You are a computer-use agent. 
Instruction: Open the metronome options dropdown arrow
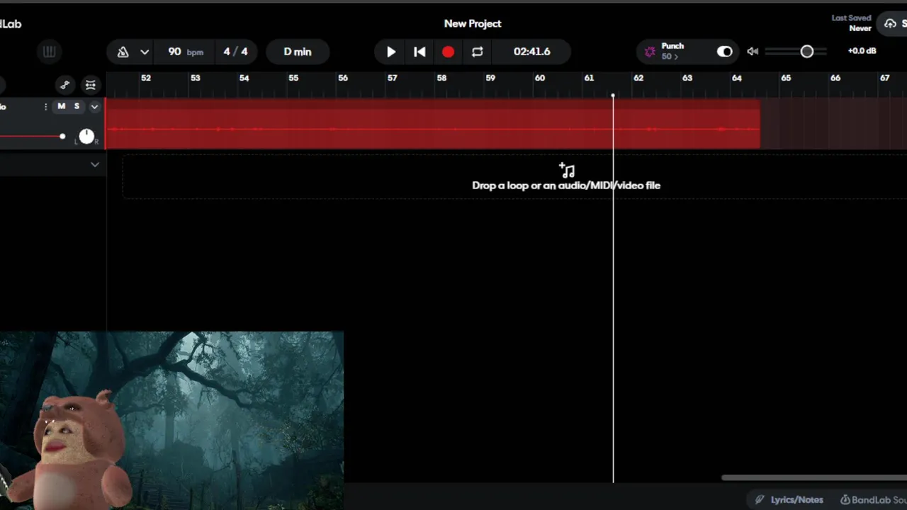[145, 52]
